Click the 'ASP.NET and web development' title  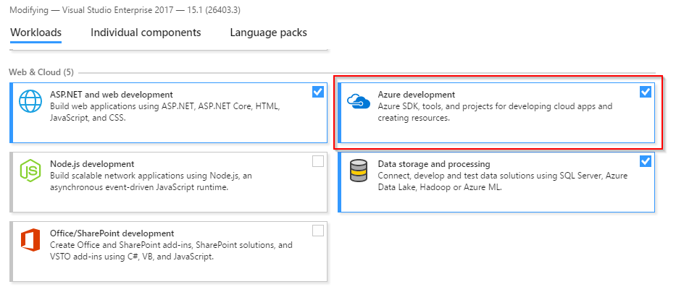112,95
